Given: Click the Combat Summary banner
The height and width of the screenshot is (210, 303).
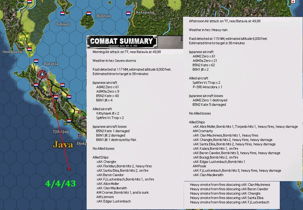Looking at the screenshot, I should pyautogui.click(x=122, y=41).
